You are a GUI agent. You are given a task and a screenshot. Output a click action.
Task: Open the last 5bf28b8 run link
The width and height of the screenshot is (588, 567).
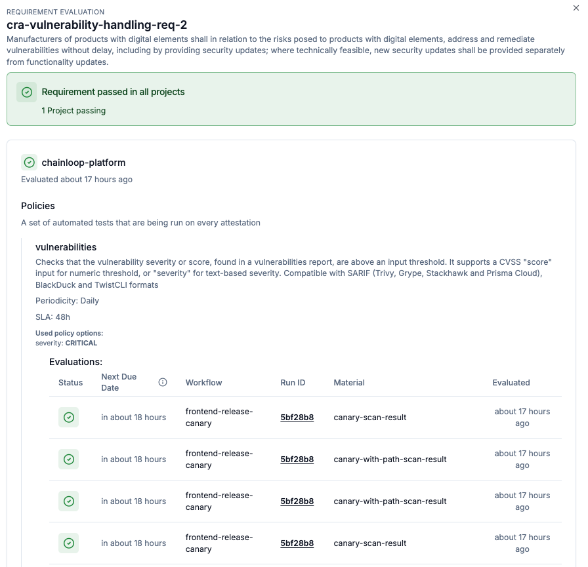coord(297,543)
